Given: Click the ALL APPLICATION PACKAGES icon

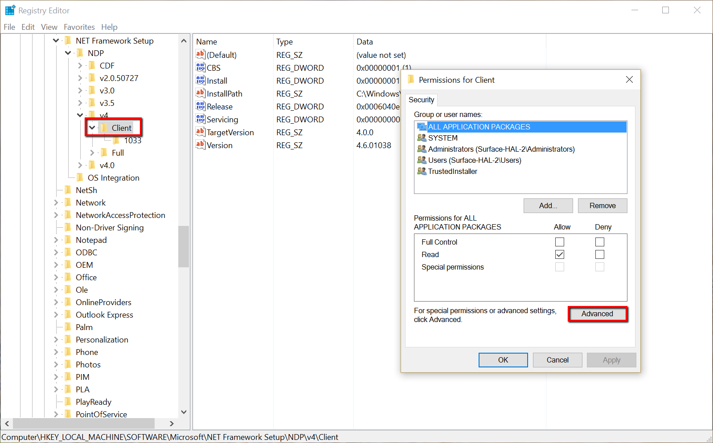Looking at the screenshot, I should pyautogui.click(x=422, y=127).
